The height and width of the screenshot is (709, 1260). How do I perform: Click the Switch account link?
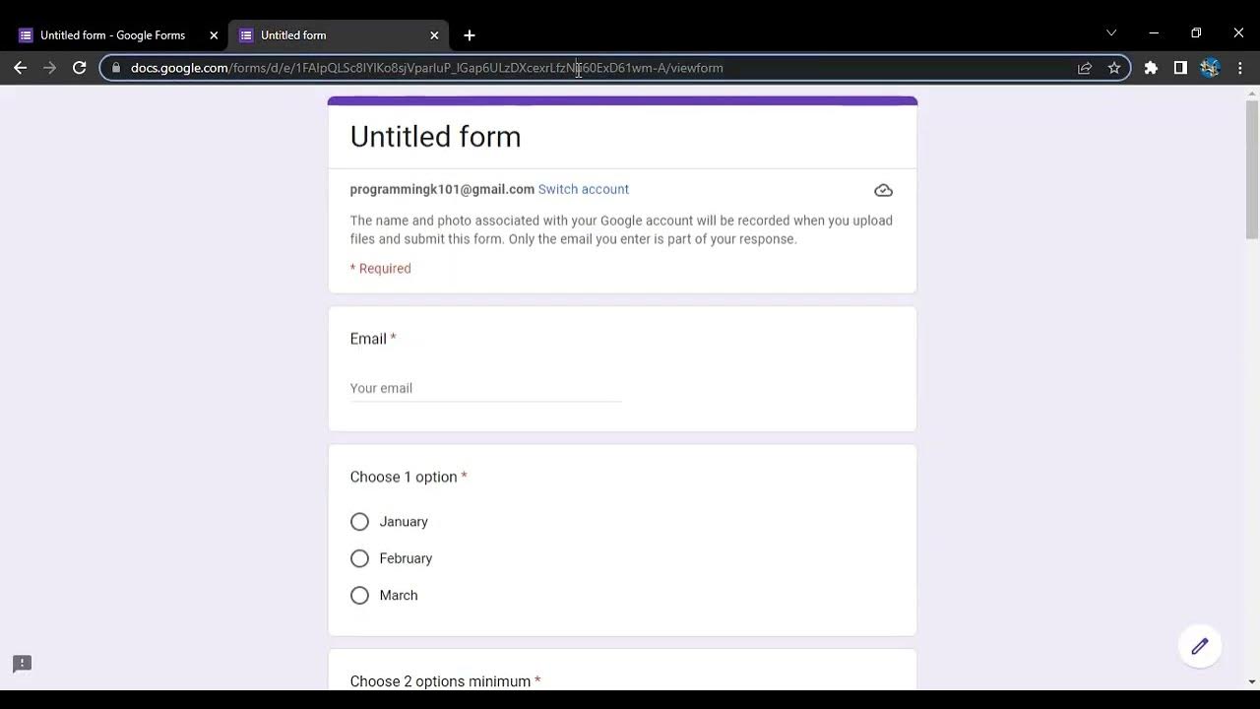click(583, 189)
